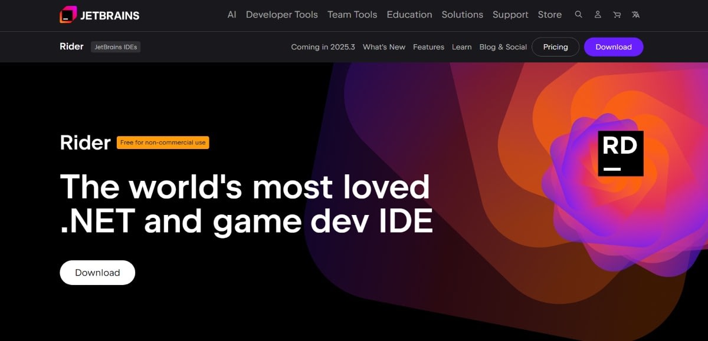Expand the Team Tools menu
Screen dimensions: 708x341
[x=352, y=15]
